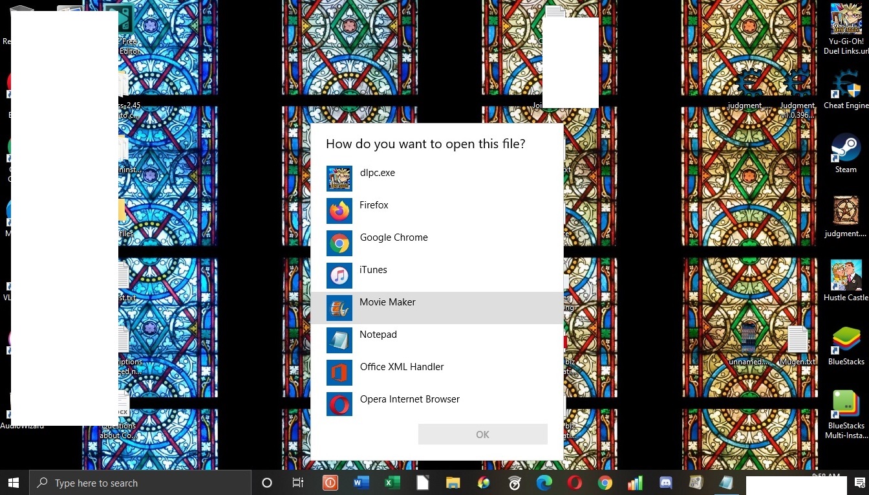This screenshot has width=869, height=495.
Task: Select pentagram 'judgment....' icon below Steam
Action: tap(846, 217)
